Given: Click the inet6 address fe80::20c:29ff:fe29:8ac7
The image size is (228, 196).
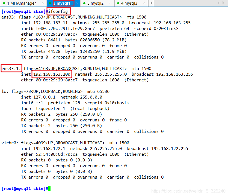Looking at the screenshot, I should click(x=65, y=29).
